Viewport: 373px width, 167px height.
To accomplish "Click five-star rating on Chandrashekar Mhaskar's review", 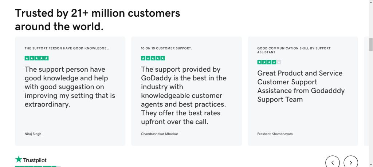I will pyautogui.click(x=153, y=58).
